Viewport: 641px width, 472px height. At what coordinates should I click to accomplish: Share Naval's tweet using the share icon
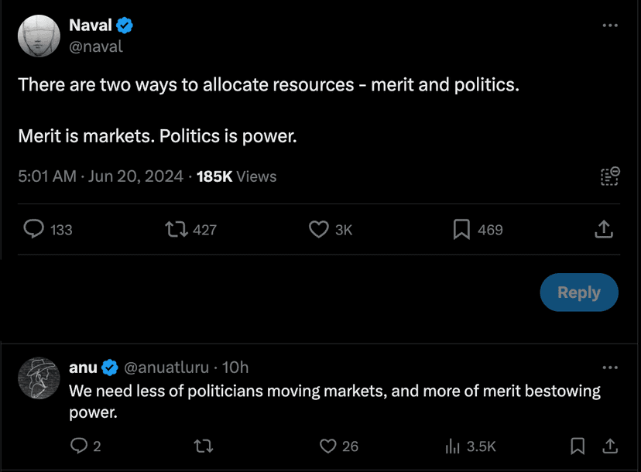click(605, 229)
